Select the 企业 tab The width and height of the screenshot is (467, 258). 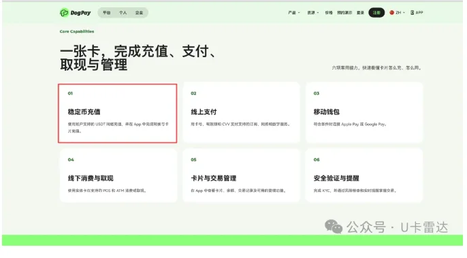(139, 12)
